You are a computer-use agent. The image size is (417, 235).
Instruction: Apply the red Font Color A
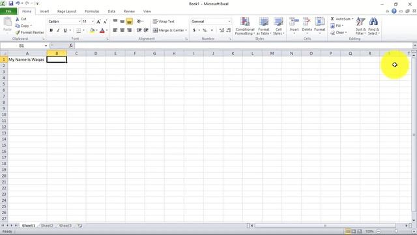(x=102, y=31)
